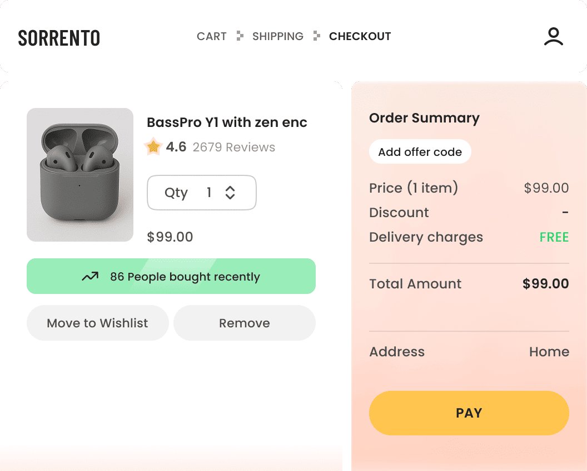Screen dimensions: 587x471
Task: View the 2679 Reviews link
Action: pyautogui.click(x=233, y=148)
